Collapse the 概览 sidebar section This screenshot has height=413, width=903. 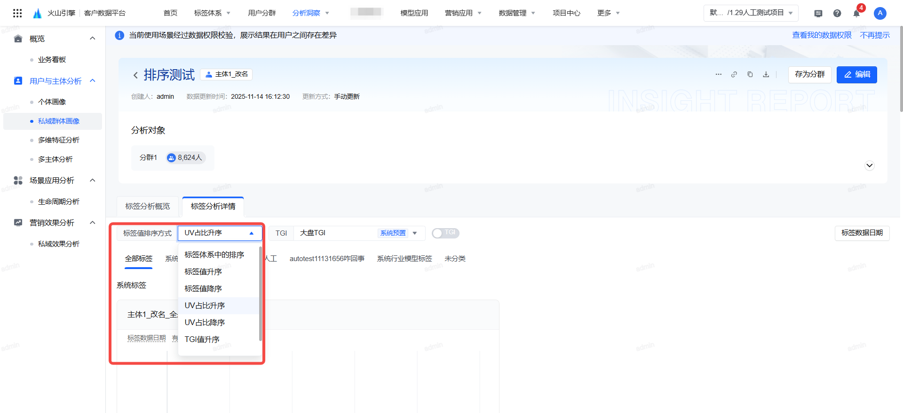93,38
